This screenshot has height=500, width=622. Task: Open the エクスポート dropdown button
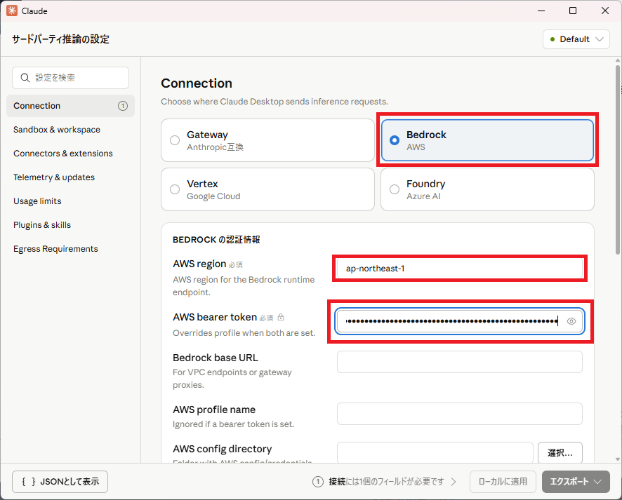576,481
